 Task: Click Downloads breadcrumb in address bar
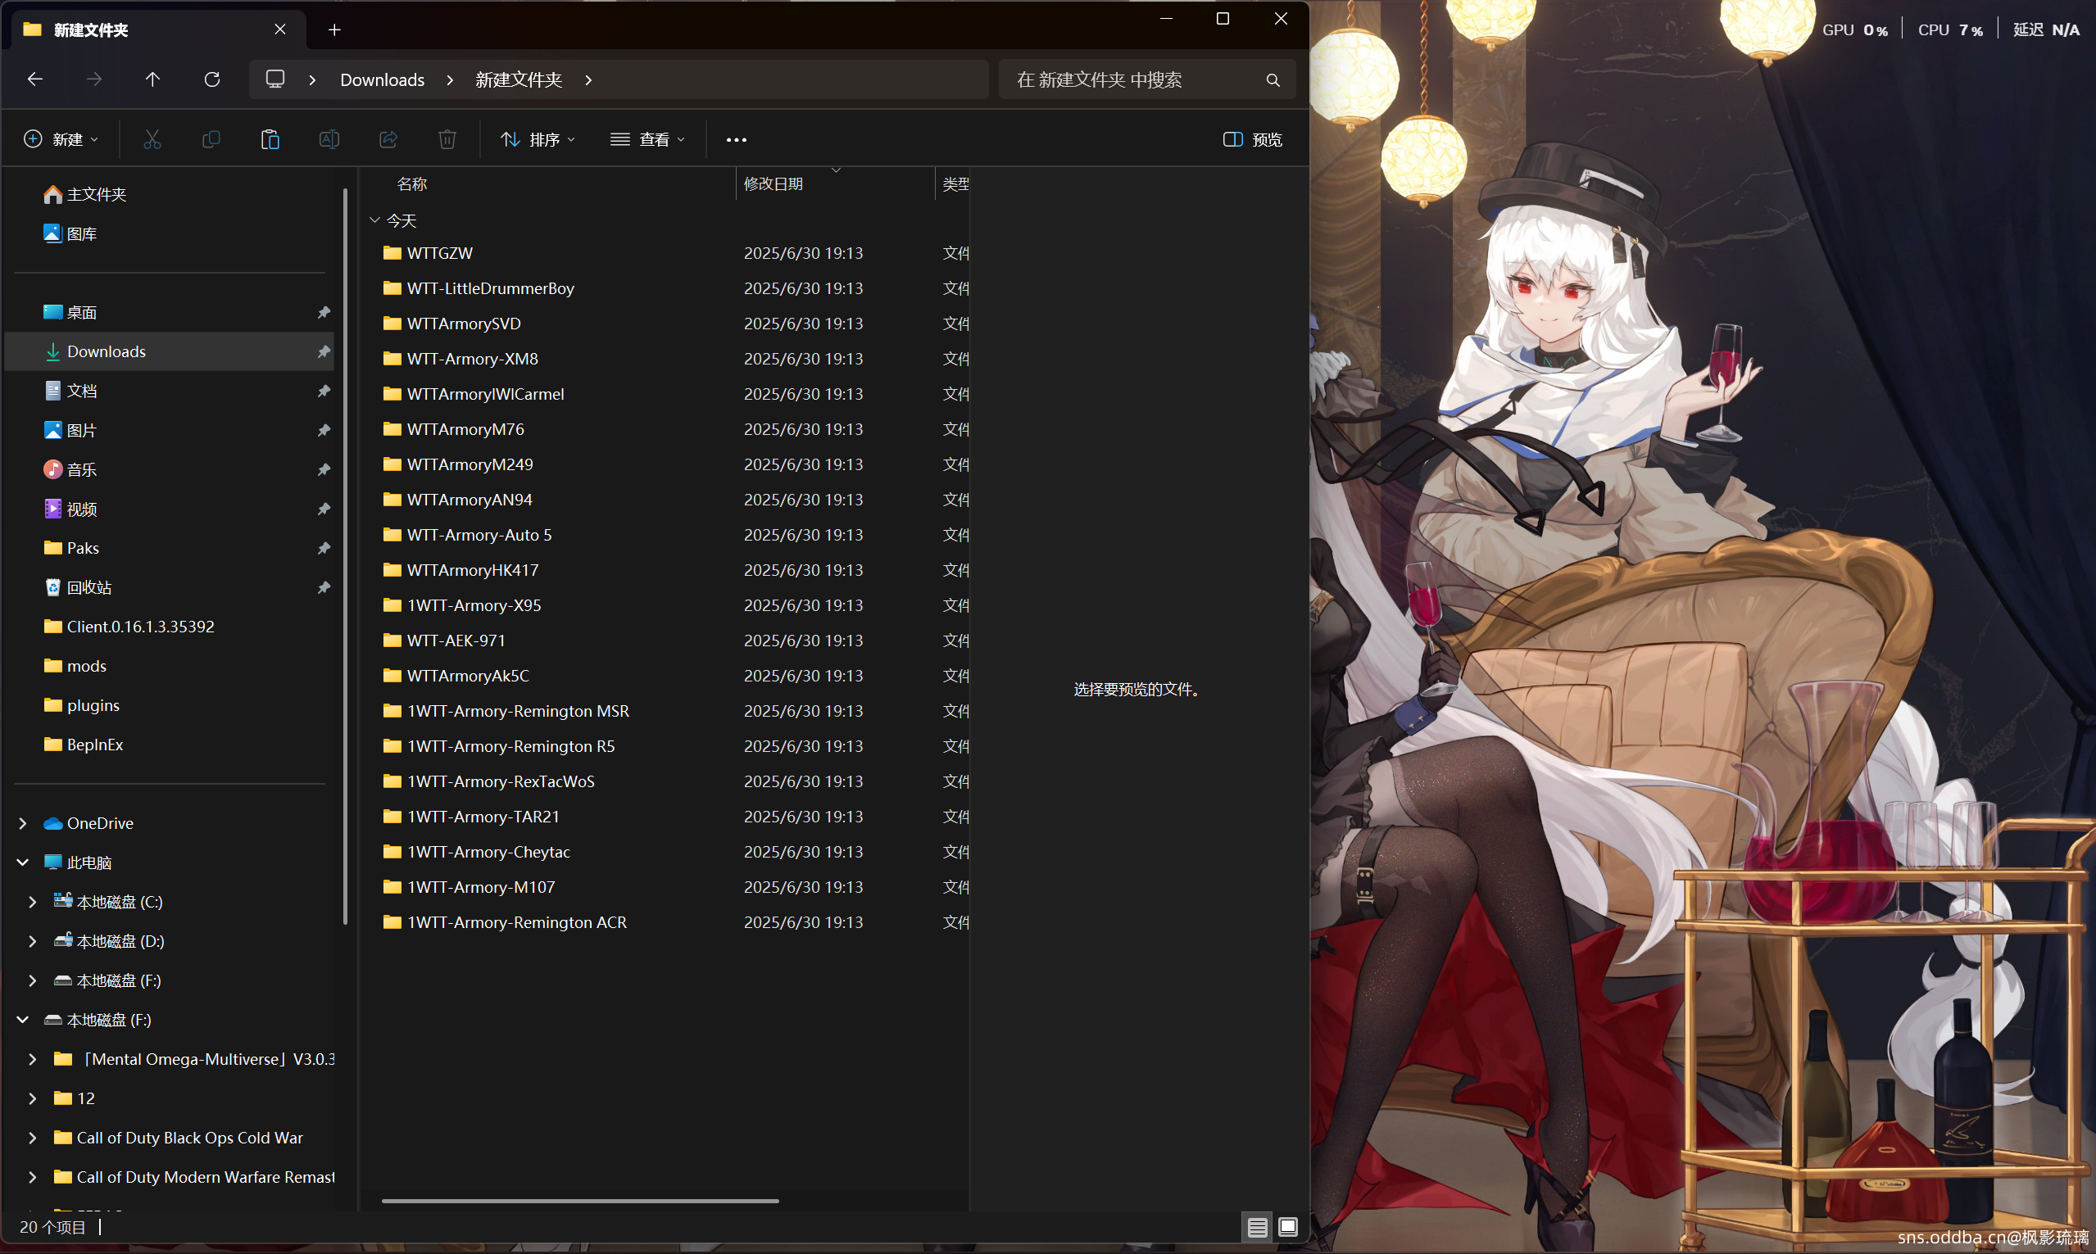click(382, 79)
